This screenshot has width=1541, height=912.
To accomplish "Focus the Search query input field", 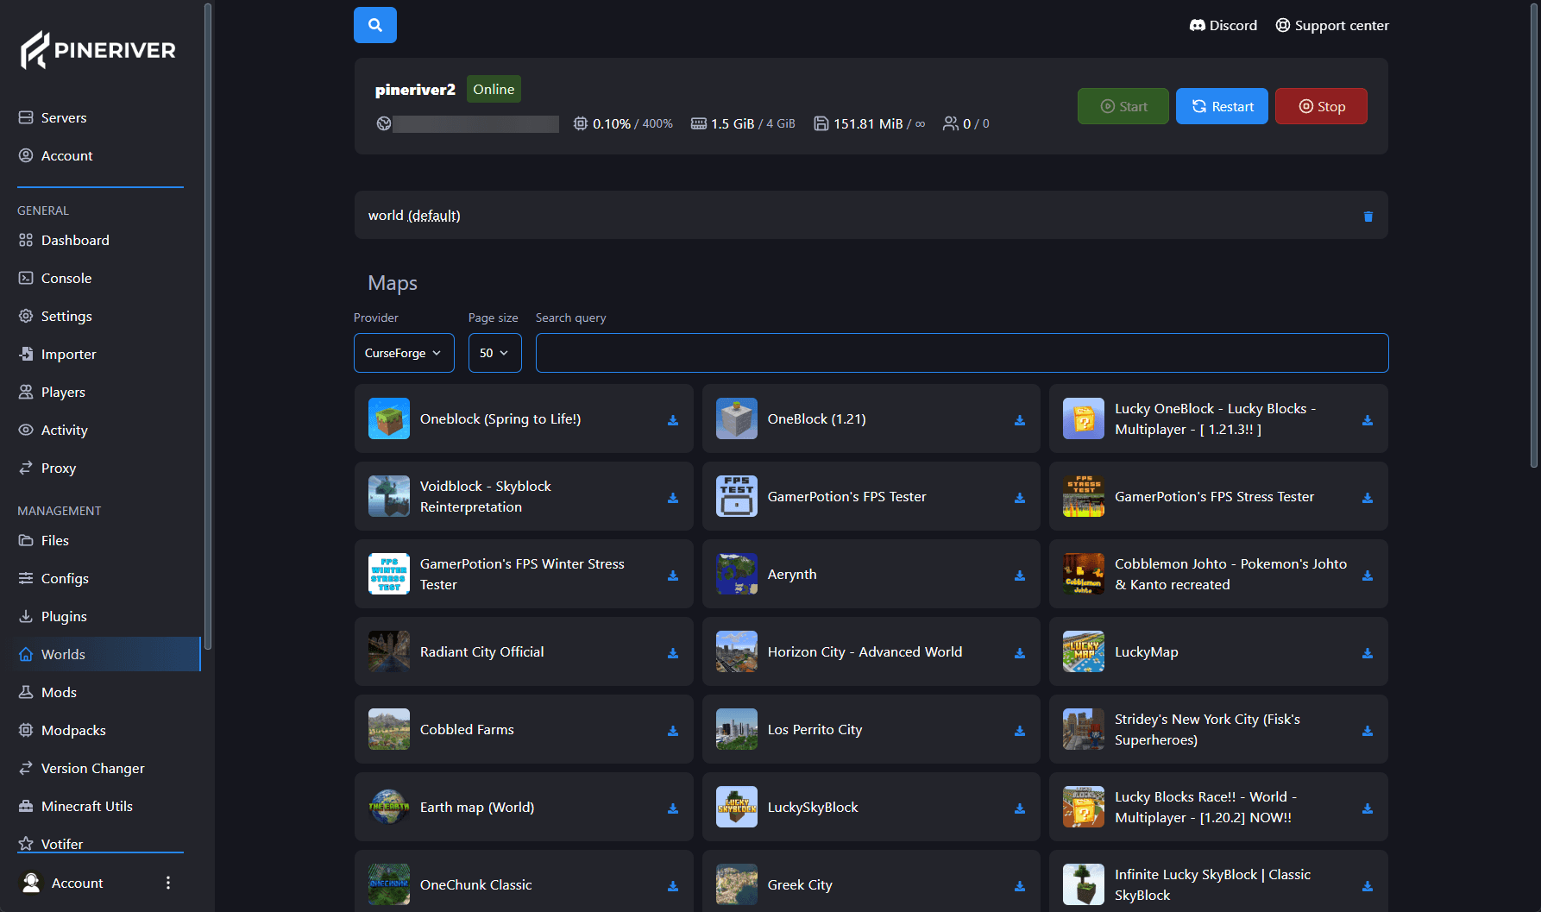I will (962, 353).
